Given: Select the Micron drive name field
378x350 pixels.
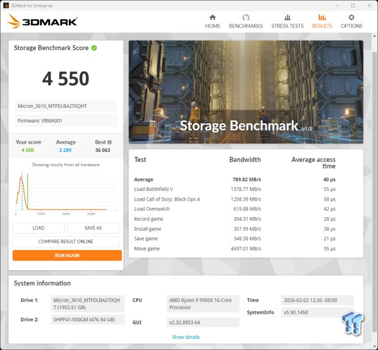Looking at the screenshot, I should click(66, 105).
